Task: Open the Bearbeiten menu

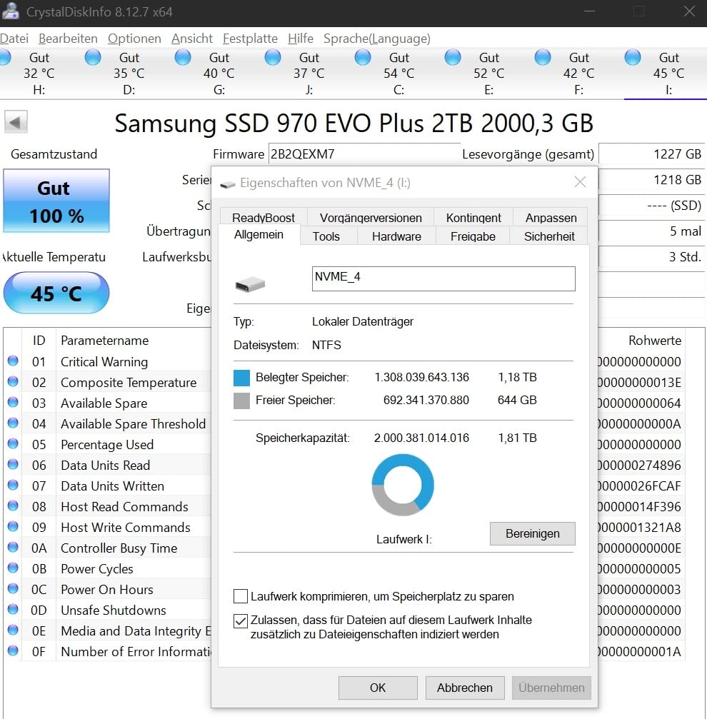Action: point(68,39)
